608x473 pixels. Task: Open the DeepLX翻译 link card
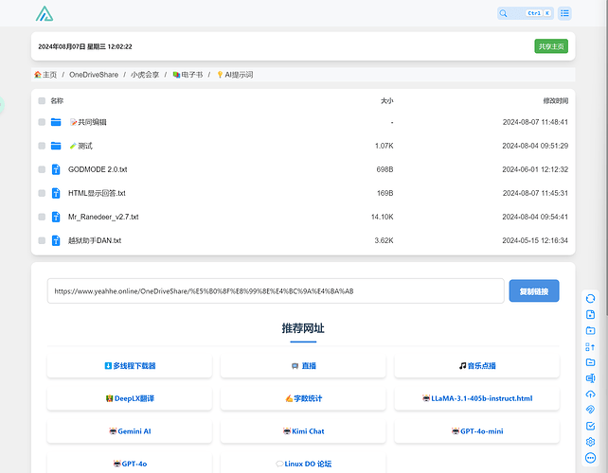130,398
